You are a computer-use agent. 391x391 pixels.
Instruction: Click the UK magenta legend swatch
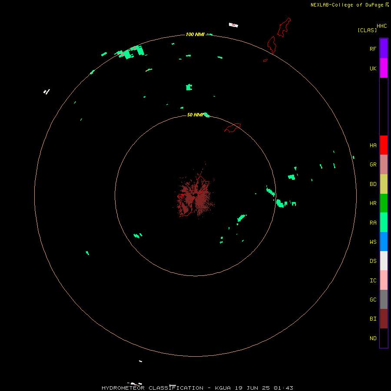click(x=384, y=68)
